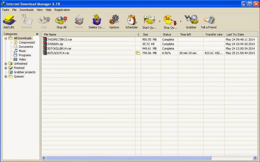260x162 pixels.
Task: Open the Tasks menu
Action: [x=6, y=10]
